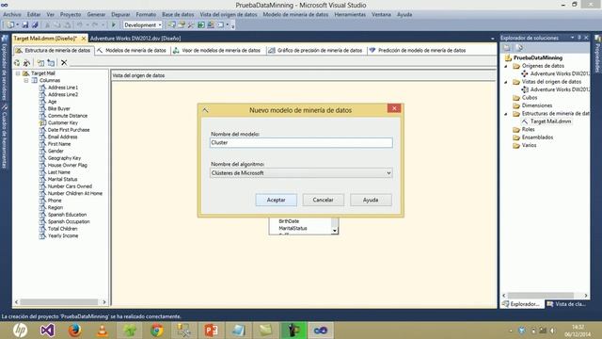Switch to Vista de clases panel tab
This screenshot has width=602, height=339.
click(566, 304)
